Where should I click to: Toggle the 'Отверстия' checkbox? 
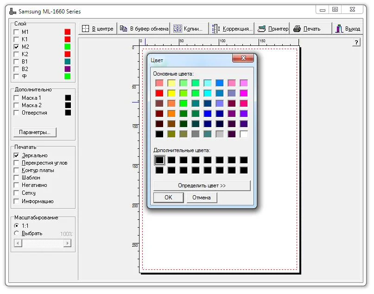pyautogui.click(x=16, y=113)
